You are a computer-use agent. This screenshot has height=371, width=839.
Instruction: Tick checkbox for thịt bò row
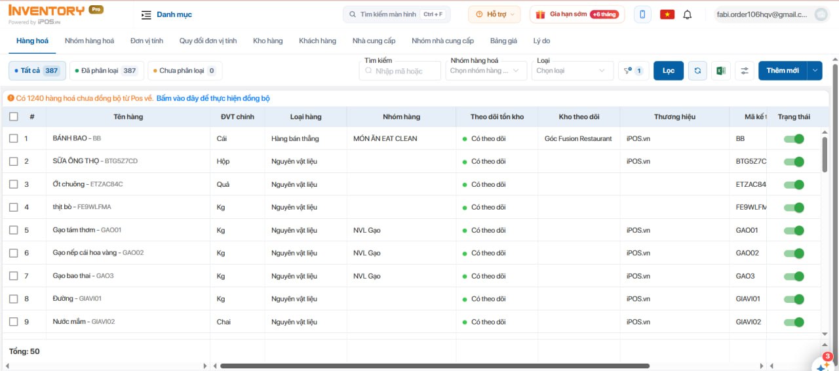tap(14, 207)
